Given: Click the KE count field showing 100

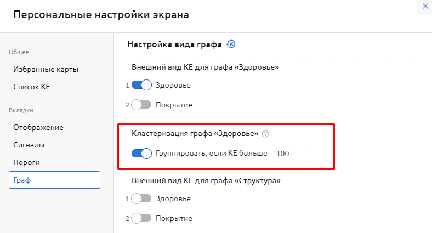Looking at the screenshot, I should pos(291,154).
